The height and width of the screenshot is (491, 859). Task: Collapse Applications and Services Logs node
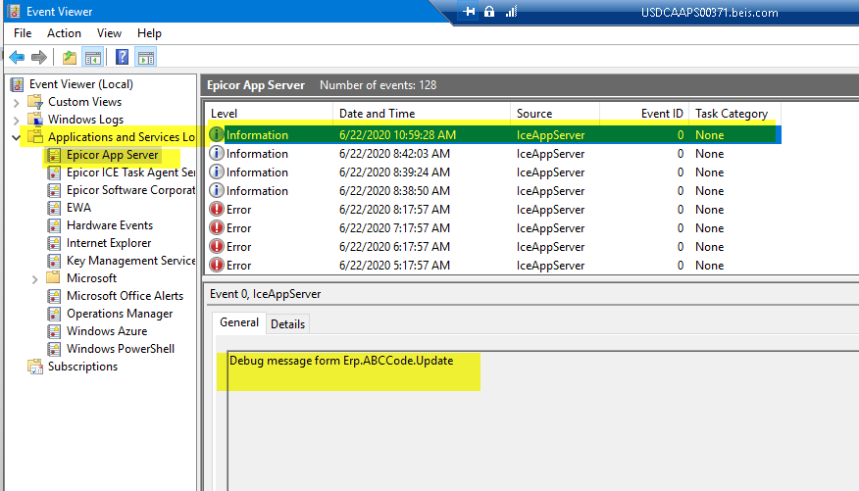point(16,137)
